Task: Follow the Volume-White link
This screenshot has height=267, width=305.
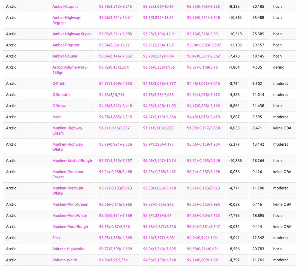Action: point(65,260)
